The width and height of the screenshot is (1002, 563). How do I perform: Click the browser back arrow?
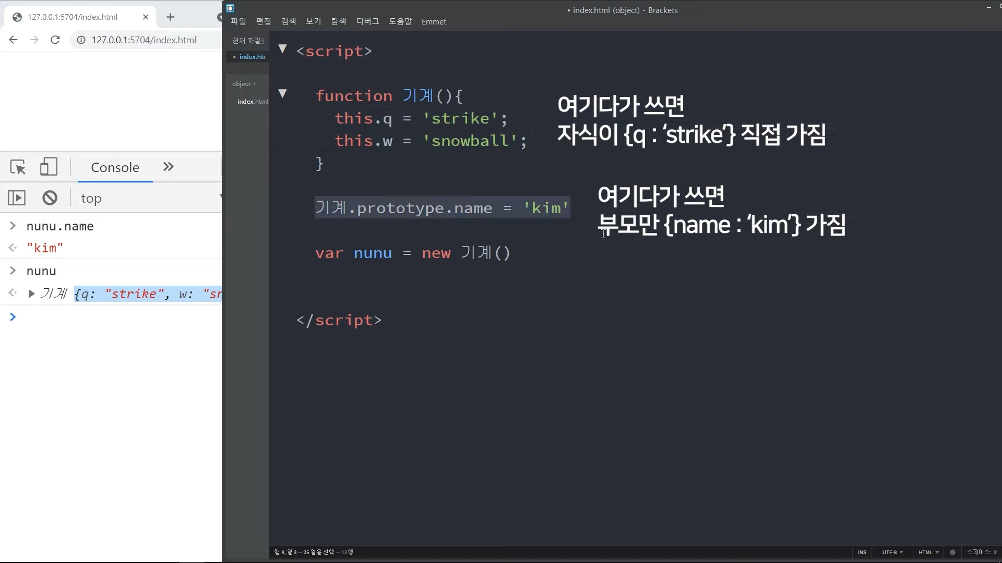pyautogui.click(x=14, y=40)
